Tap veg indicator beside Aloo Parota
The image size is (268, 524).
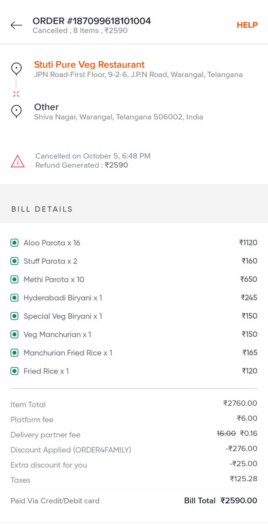(14, 243)
